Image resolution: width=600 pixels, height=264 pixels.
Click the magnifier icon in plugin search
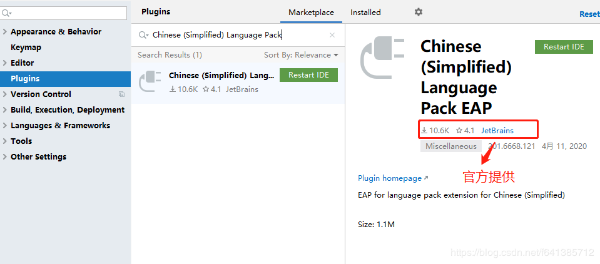pos(143,35)
